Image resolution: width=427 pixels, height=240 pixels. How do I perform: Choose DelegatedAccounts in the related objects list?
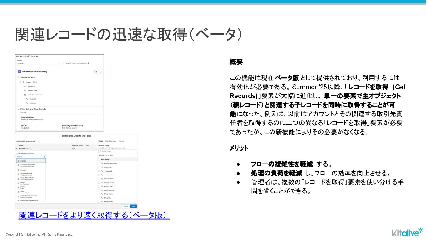pos(31,174)
